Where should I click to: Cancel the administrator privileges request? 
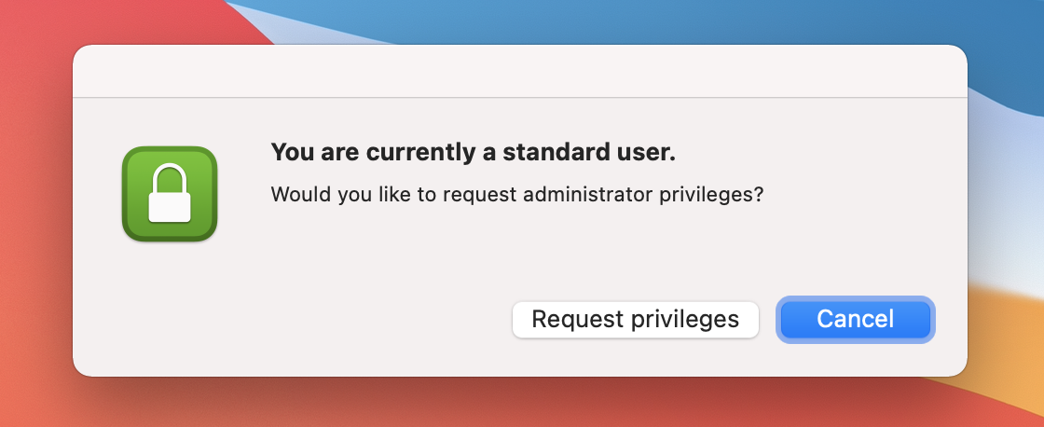(x=855, y=319)
